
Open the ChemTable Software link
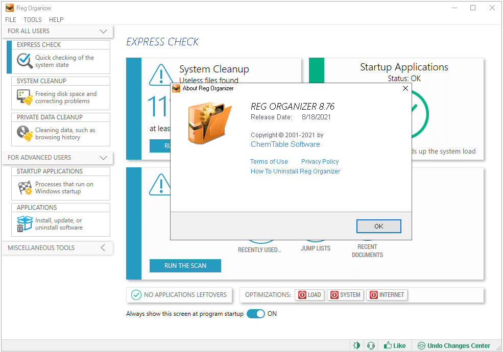pyautogui.click(x=285, y=144)
